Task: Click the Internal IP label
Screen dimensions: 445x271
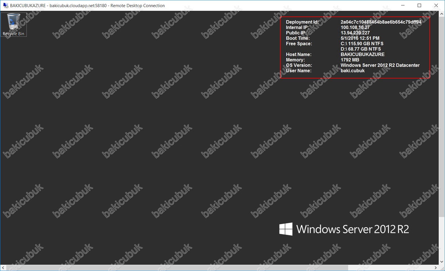Action: (297, 27)
